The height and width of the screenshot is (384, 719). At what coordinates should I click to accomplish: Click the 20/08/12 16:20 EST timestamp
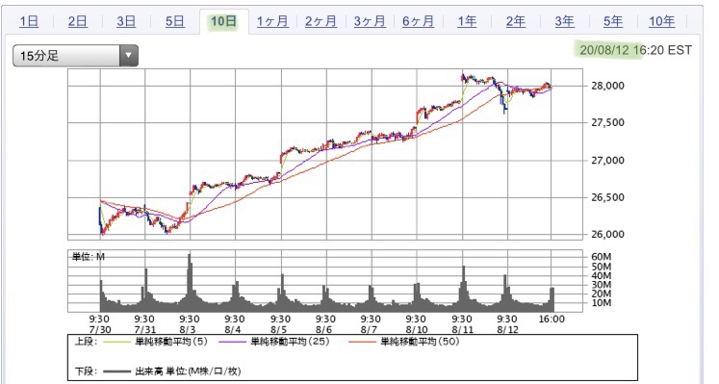(x=635, y=50)
